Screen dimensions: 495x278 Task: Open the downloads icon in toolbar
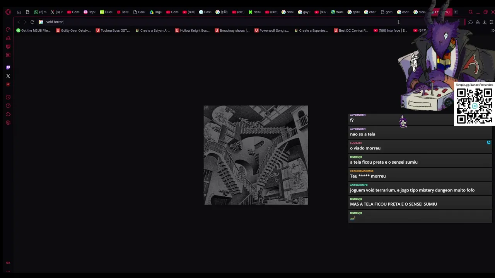484,22
